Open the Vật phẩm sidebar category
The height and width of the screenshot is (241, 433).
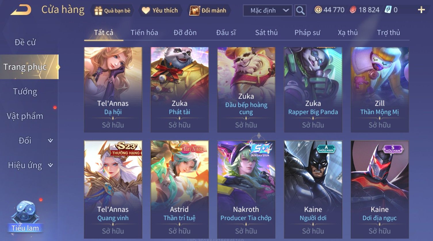click(x=25, y=116)
